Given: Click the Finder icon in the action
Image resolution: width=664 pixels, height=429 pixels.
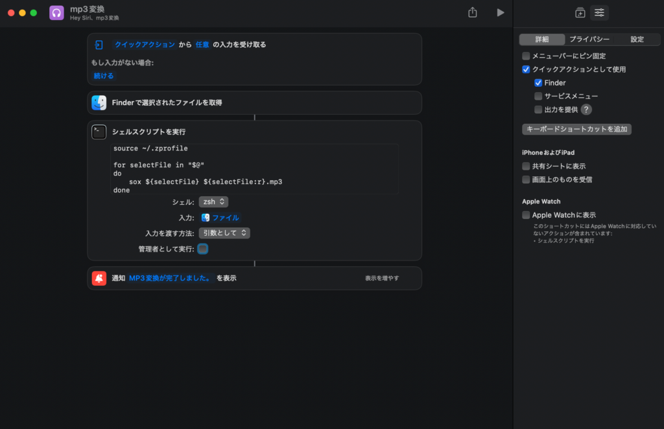Looking at the screenshot, I should pyautogui.click(x=99, y=102).
